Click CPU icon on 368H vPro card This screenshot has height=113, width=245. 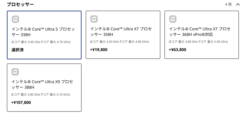point(173,19)
